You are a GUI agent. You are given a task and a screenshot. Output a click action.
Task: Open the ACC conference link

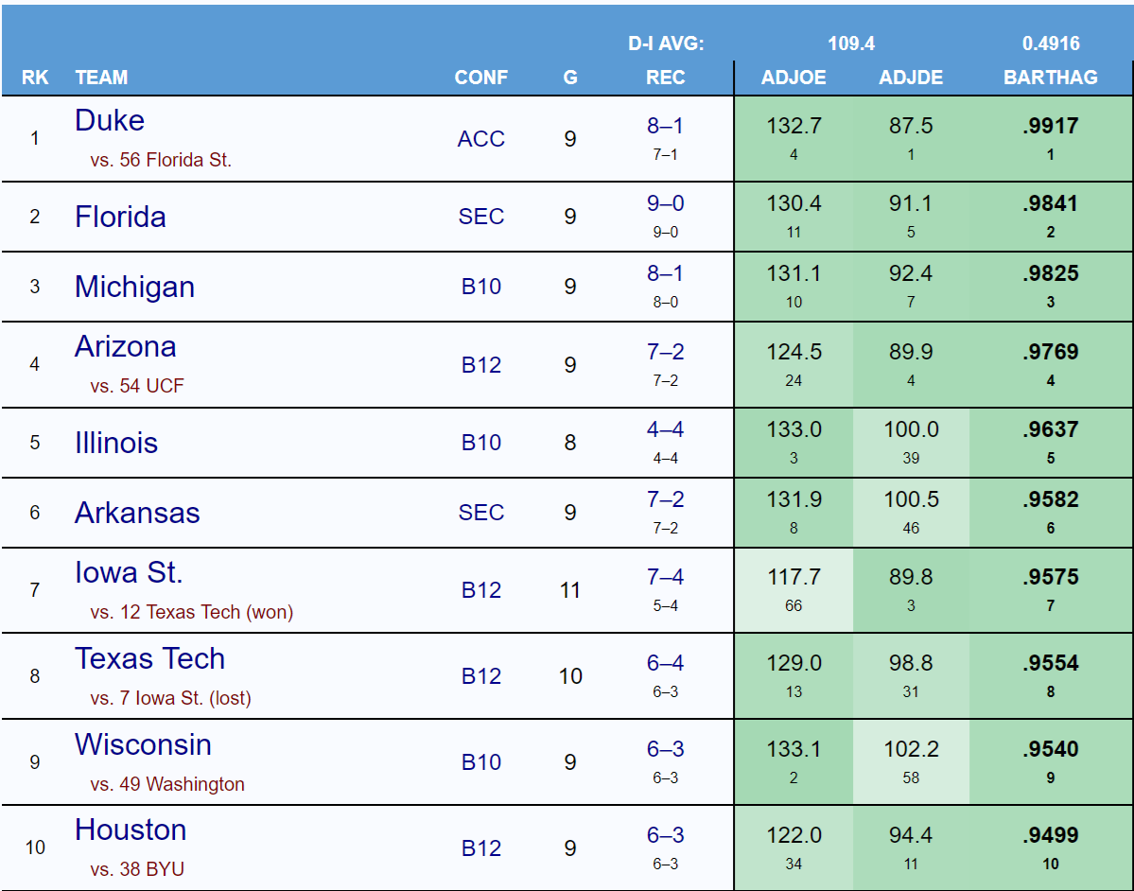[480, 139]
